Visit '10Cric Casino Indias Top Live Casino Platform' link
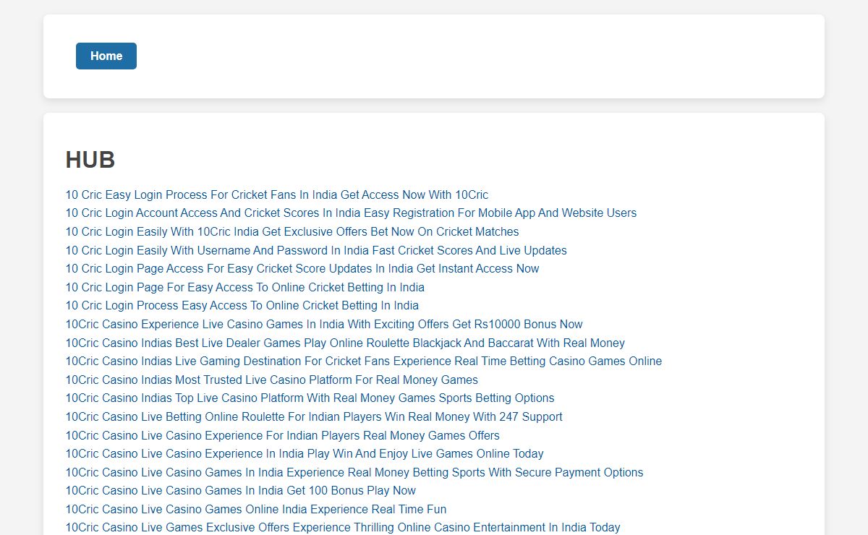 coord(310,398)
